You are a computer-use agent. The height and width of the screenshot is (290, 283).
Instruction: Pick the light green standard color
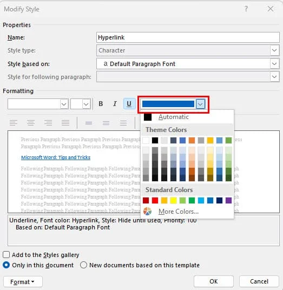click(182, 200)
